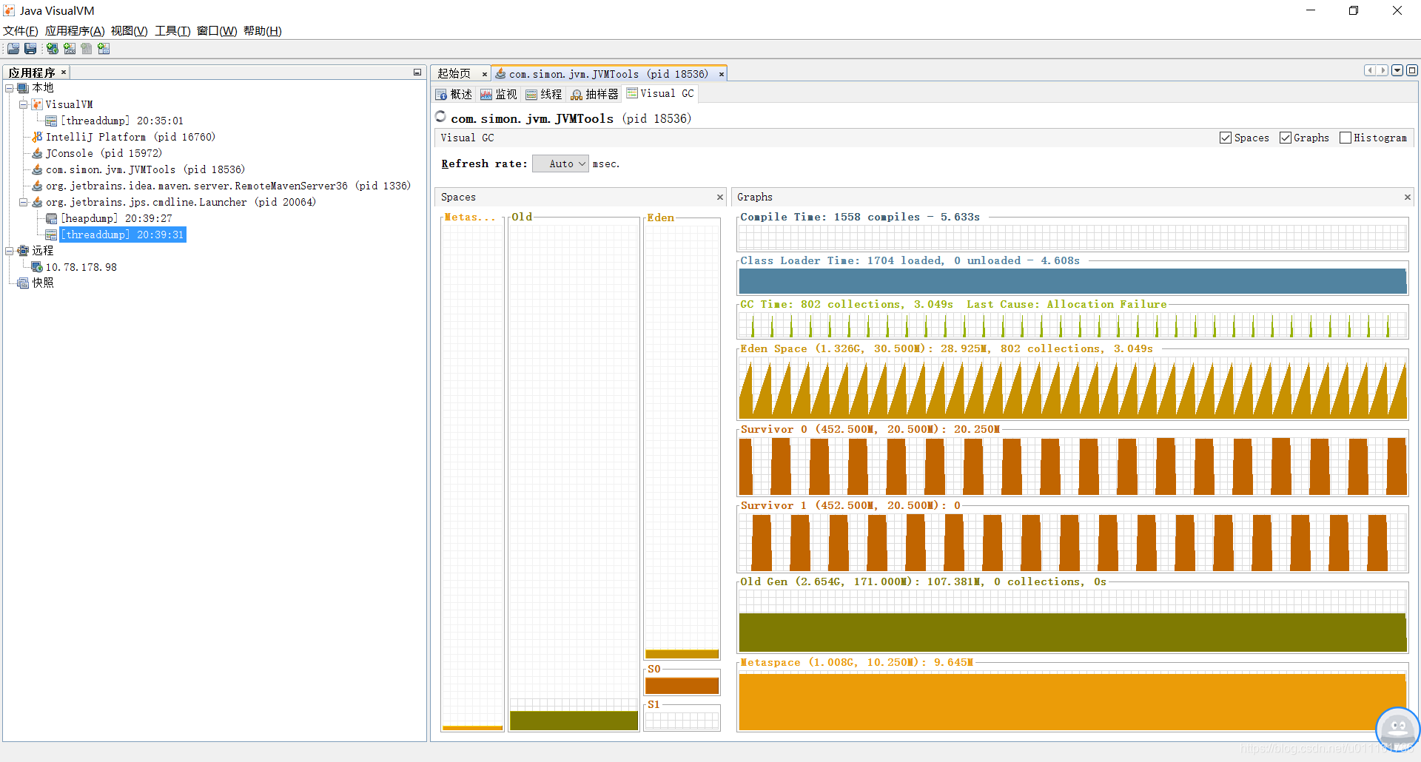Click the Java icon beside RemoteMavenServer36

37,186
